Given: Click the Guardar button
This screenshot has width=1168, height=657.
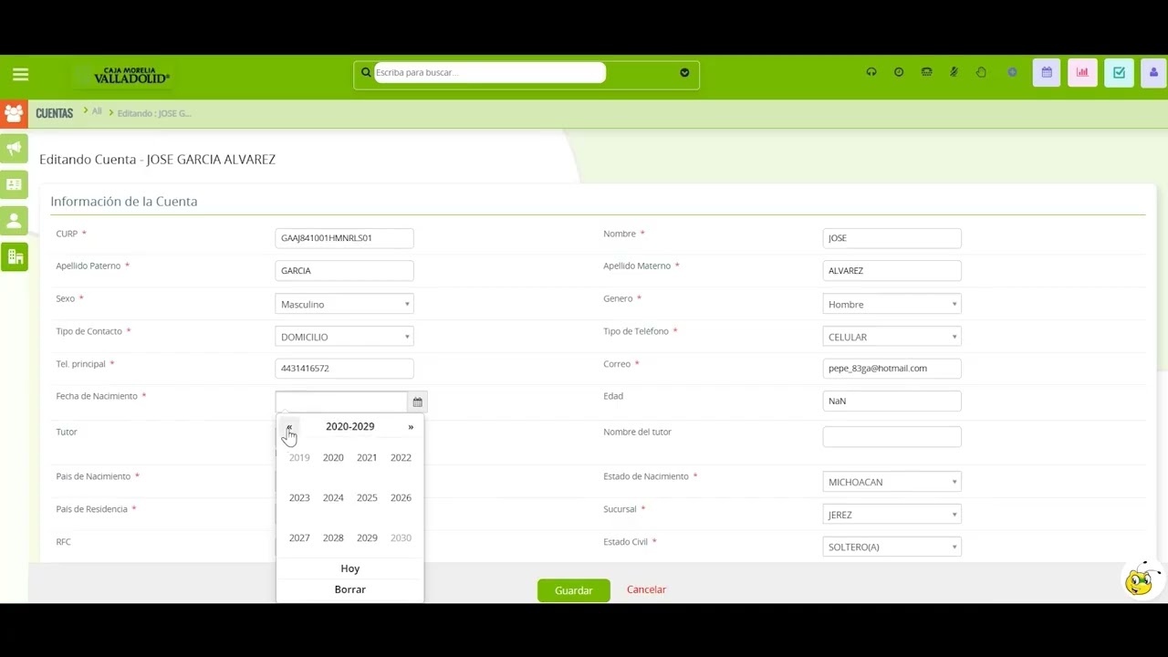Looking at the screenshot, I should coord(574,590).
